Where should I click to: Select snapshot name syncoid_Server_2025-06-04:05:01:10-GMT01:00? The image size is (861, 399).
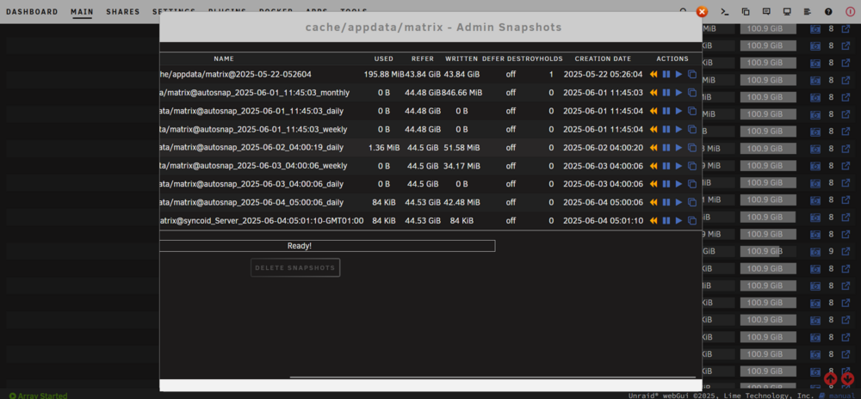tap(262, 220)
